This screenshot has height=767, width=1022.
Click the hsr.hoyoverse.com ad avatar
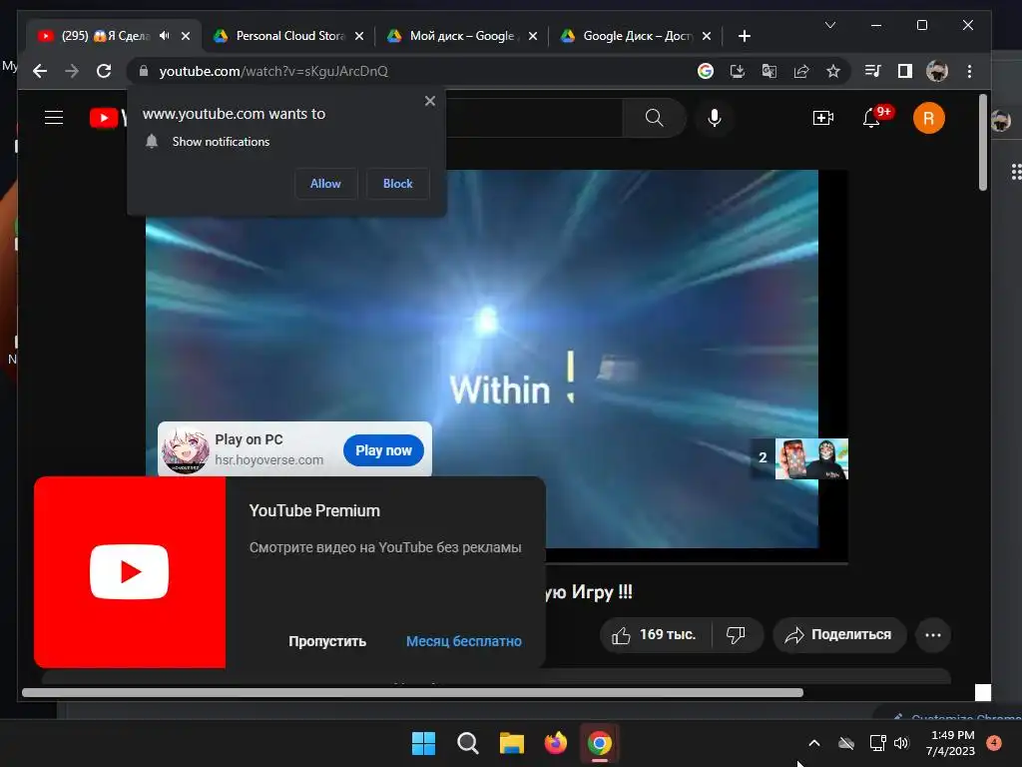pyautogui.click(x=185, y=449)
